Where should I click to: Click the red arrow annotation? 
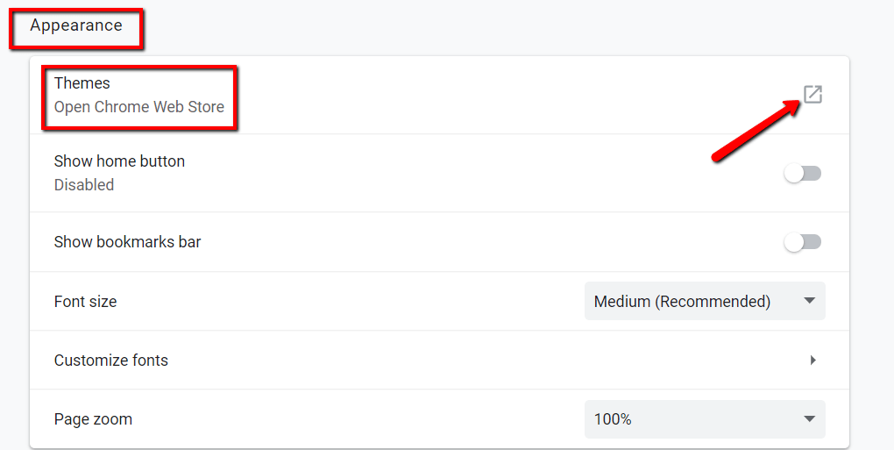pos(756,132)
